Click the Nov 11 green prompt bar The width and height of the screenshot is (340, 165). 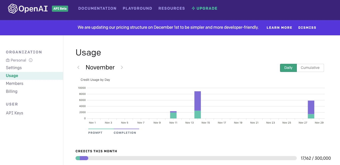pos(173,115)
